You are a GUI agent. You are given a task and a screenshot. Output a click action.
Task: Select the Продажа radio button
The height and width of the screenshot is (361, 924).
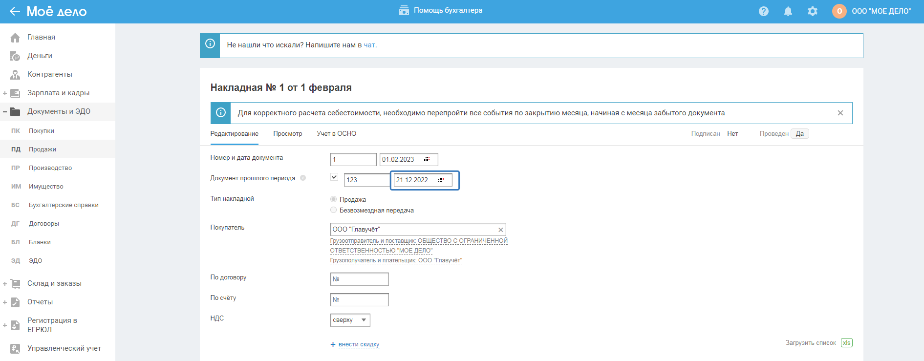[x=334, y=199]
